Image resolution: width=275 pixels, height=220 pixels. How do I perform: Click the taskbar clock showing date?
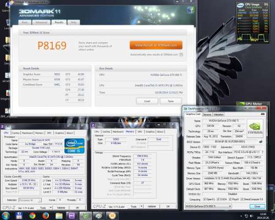tap(263, 216)
